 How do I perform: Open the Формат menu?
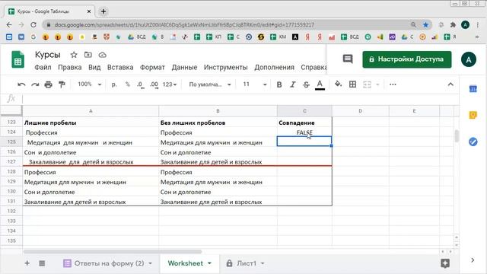pyautogui.click(x=152, y=68)
